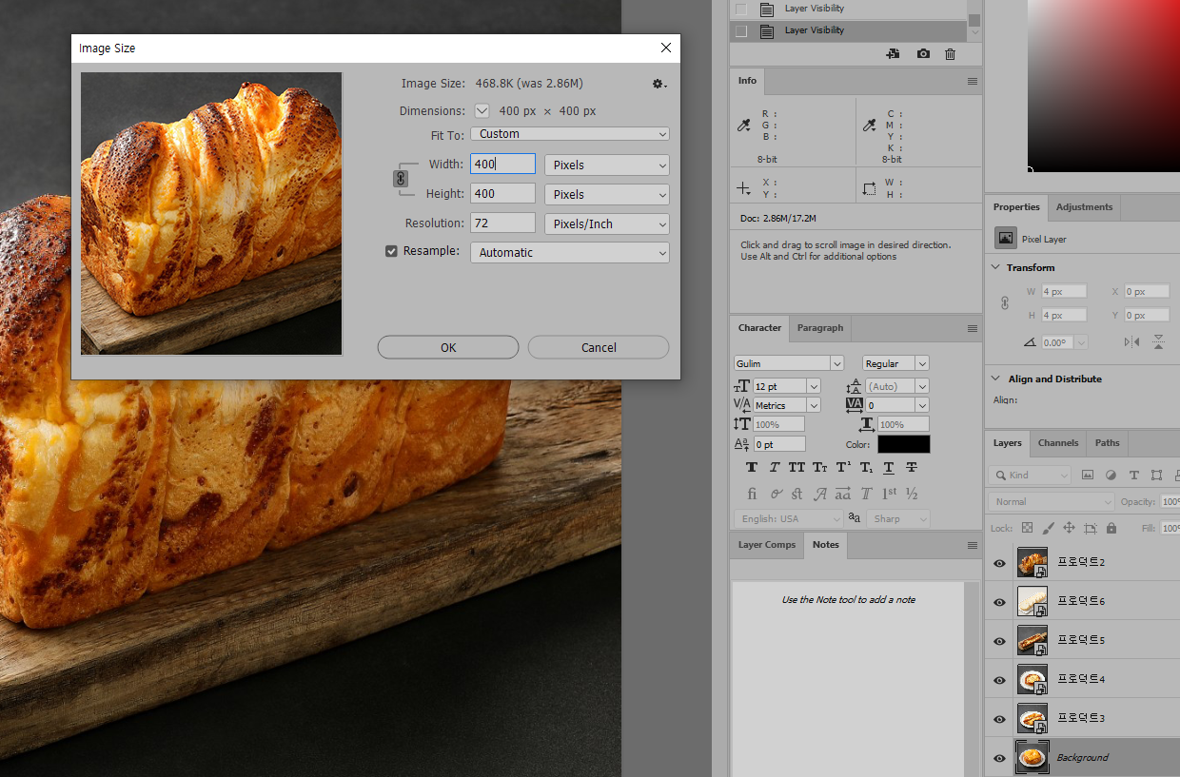This screenshot has height=777, width=1180.
Task: Open the Notes panel menu
Action: tap(972, 545)
